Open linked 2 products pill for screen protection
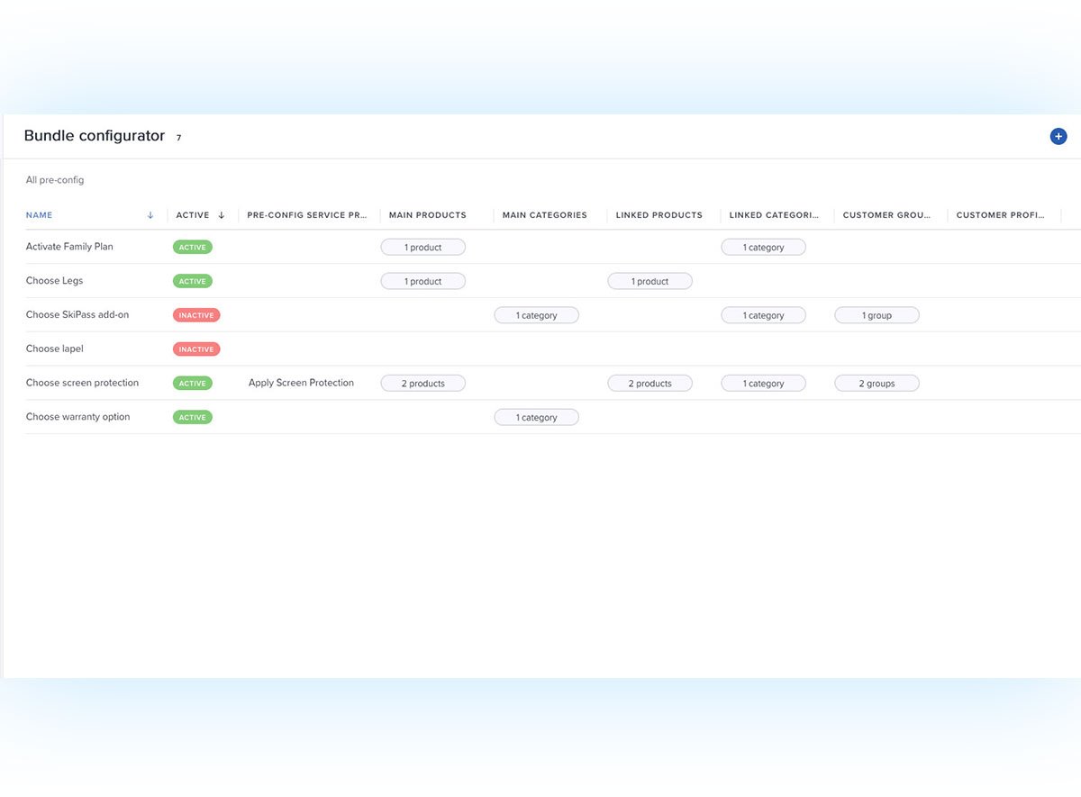1081x797 pixels. (650, 384)
